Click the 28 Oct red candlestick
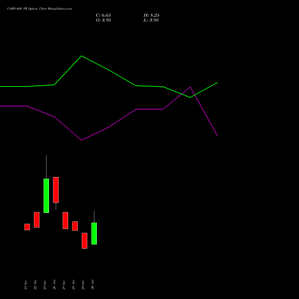299x299 pixels. (75, 226)
